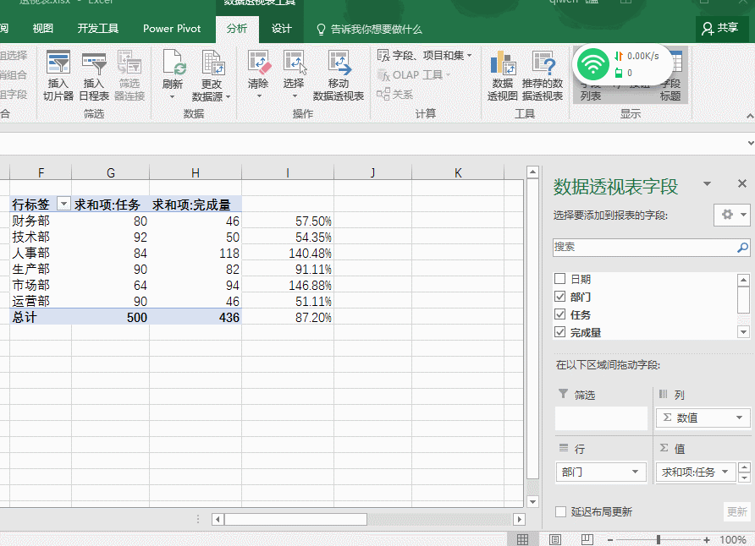This screenshot has width=755, height=546.
Task: Click the 插入切片器 (Insert Slicer) icon
Action: [x=58, y=64]
